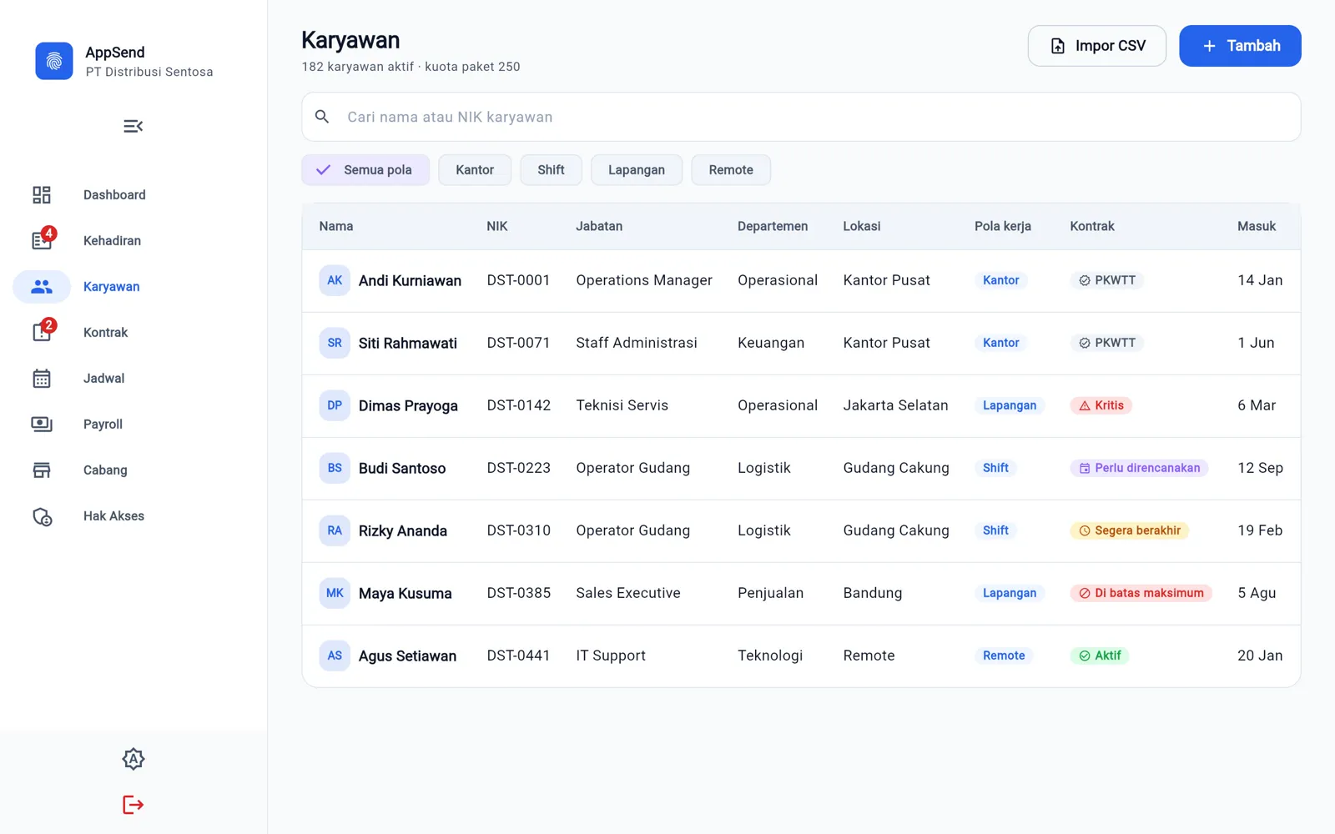Viewport: 1335px width, 834px height.
Task: Click NIK DST-0310 cell
Action: (x=519, y=530)
